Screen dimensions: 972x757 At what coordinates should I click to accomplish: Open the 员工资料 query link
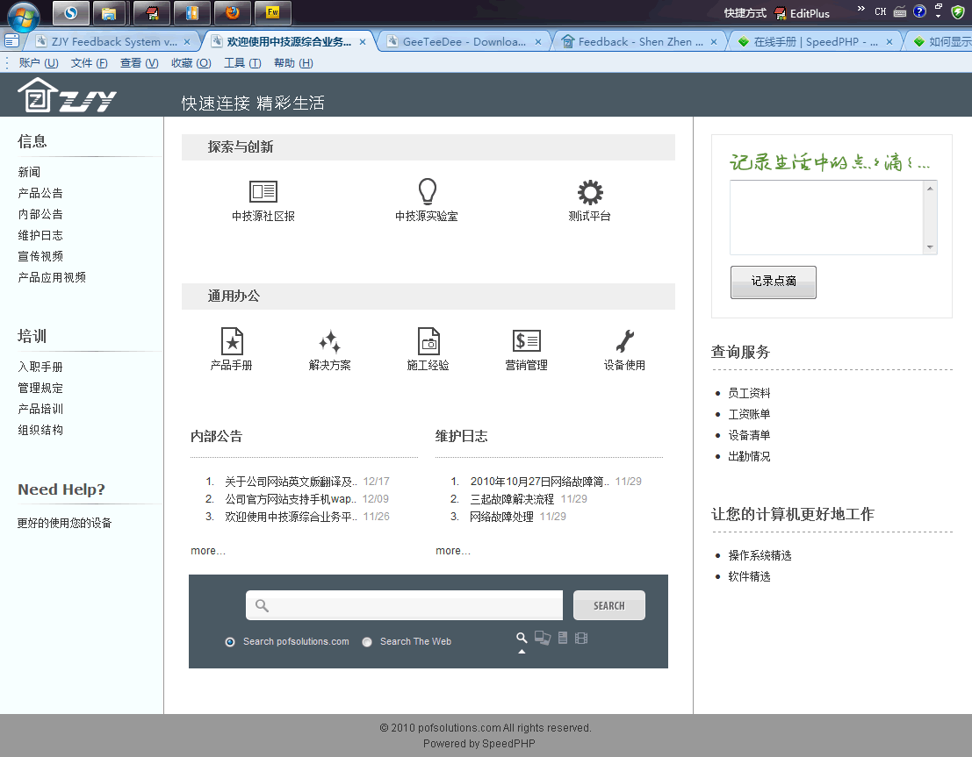coord(749,393)
